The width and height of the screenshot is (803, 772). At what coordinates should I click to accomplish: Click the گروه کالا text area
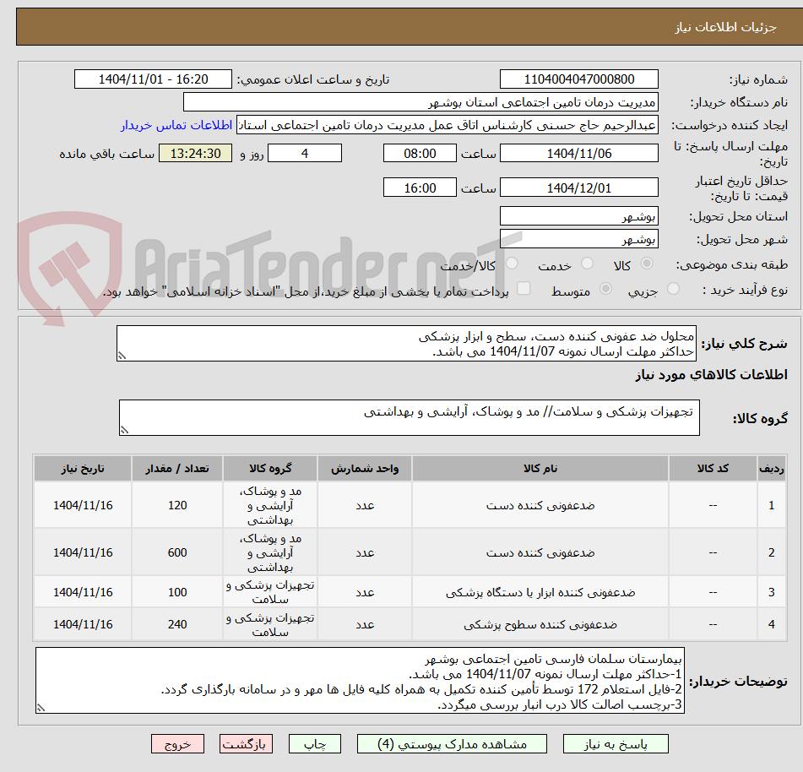click(410, 417)
